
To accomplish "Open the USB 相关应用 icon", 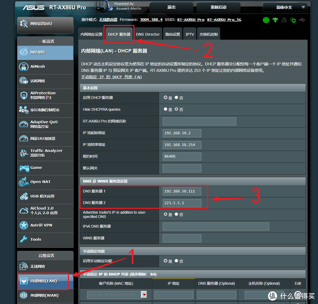I will 24,196.
